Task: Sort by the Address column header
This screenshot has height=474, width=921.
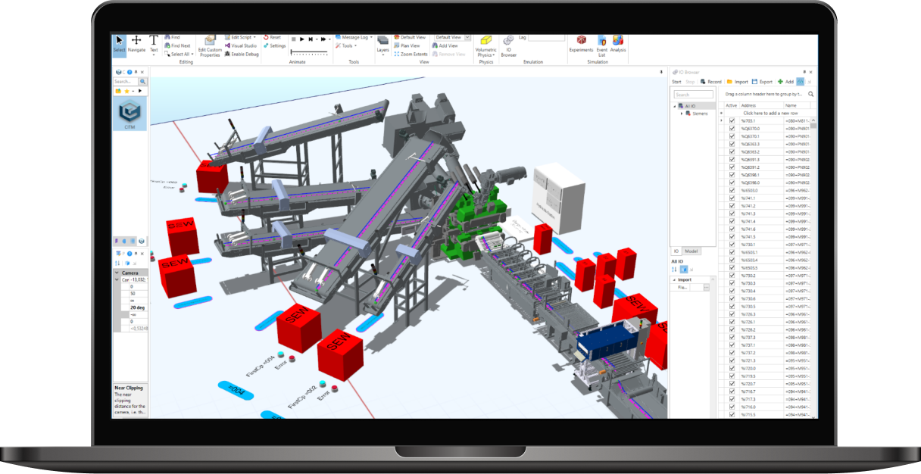Action: (761, 105)
